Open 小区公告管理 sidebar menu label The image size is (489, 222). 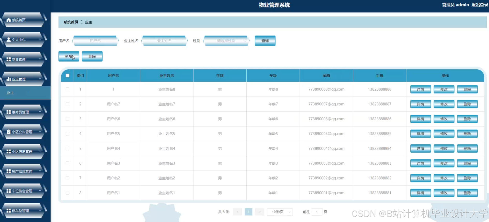pos(22,132)
